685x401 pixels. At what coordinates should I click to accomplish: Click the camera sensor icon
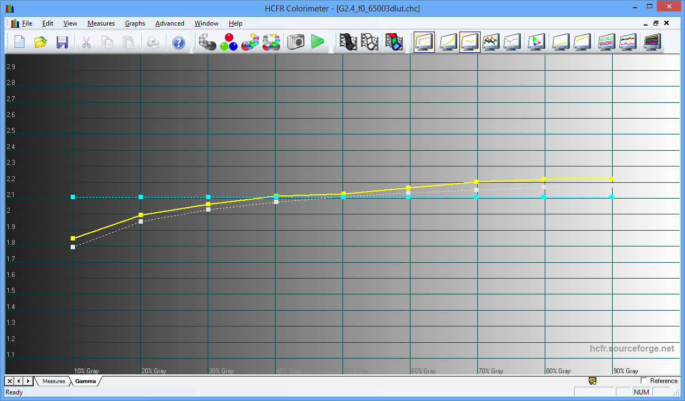[x=295, y=42]
